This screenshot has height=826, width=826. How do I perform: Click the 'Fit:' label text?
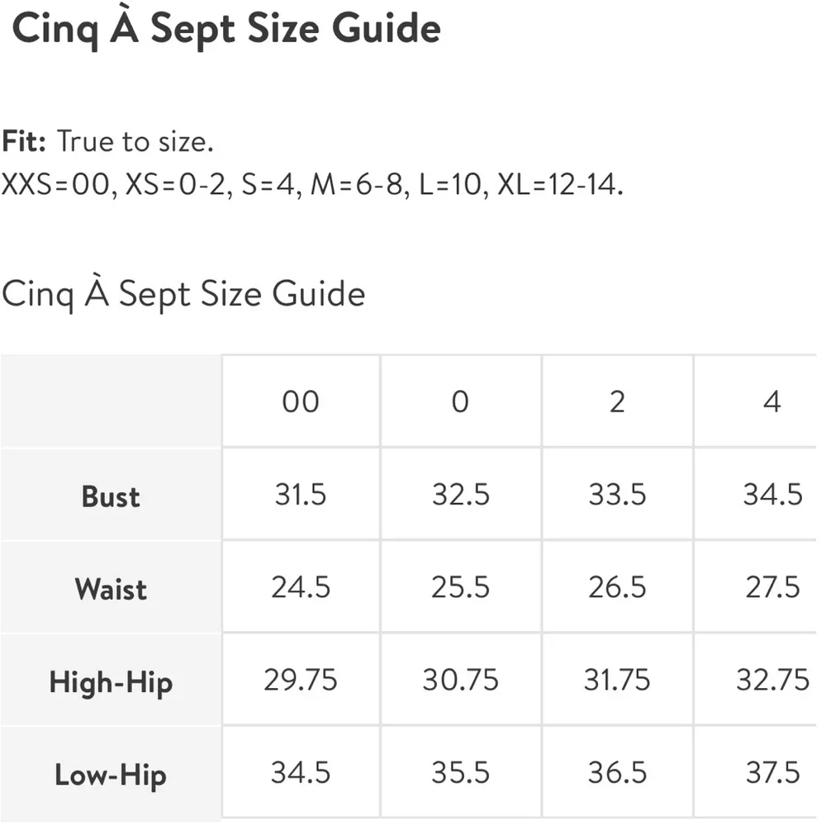tap(22, 142)
